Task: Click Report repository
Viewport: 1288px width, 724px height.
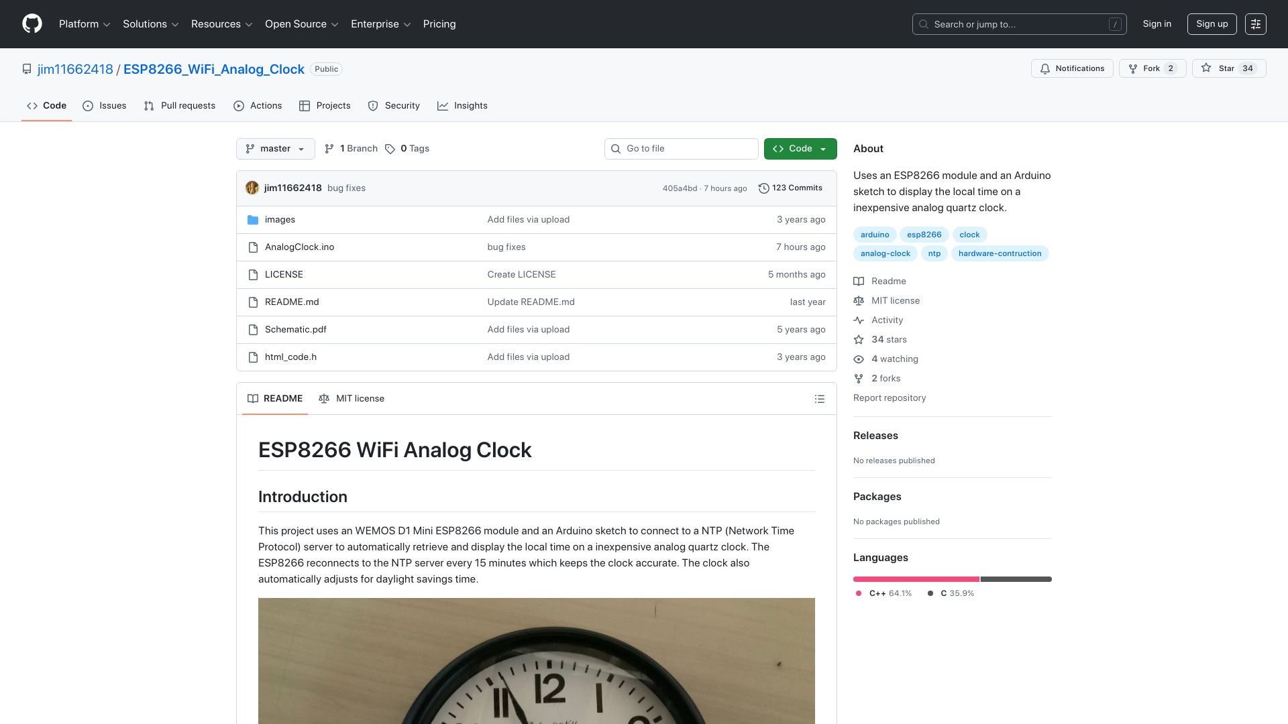Action: (890, 398)
